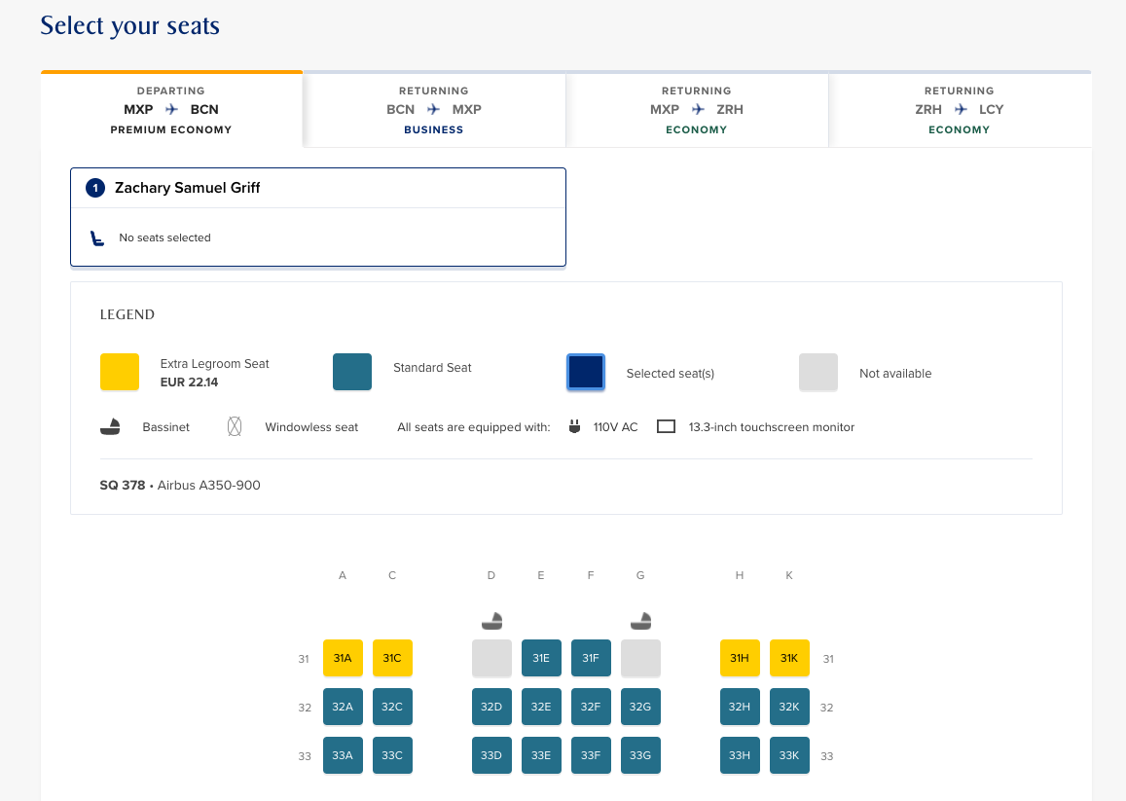
Task: Choose window seat 33K
Action: click(789, 755)
